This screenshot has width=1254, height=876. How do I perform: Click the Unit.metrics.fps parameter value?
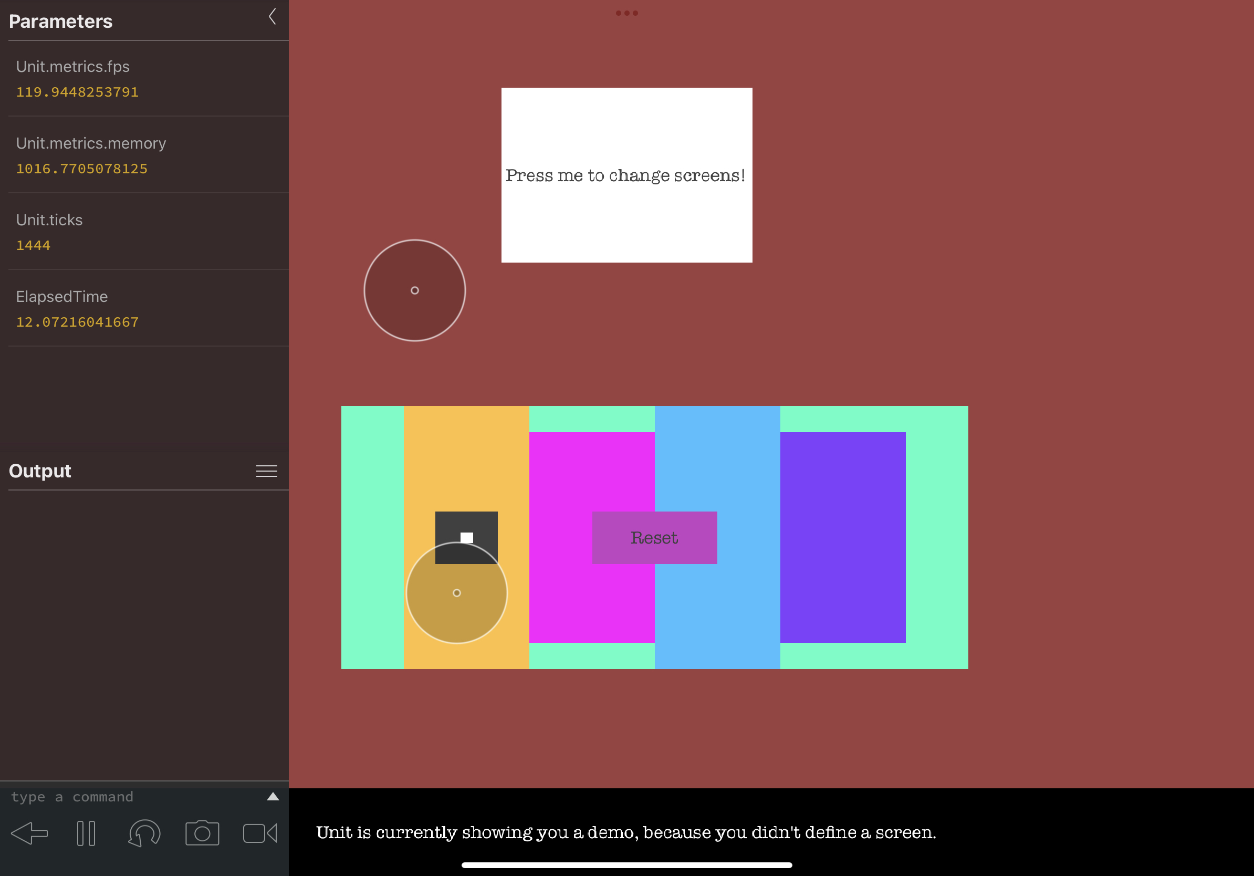pos(77,92)
